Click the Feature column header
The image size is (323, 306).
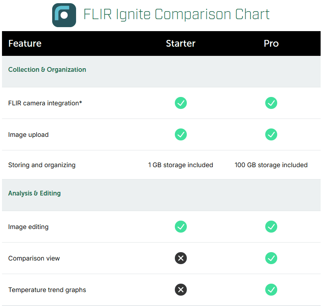[25, 43]
